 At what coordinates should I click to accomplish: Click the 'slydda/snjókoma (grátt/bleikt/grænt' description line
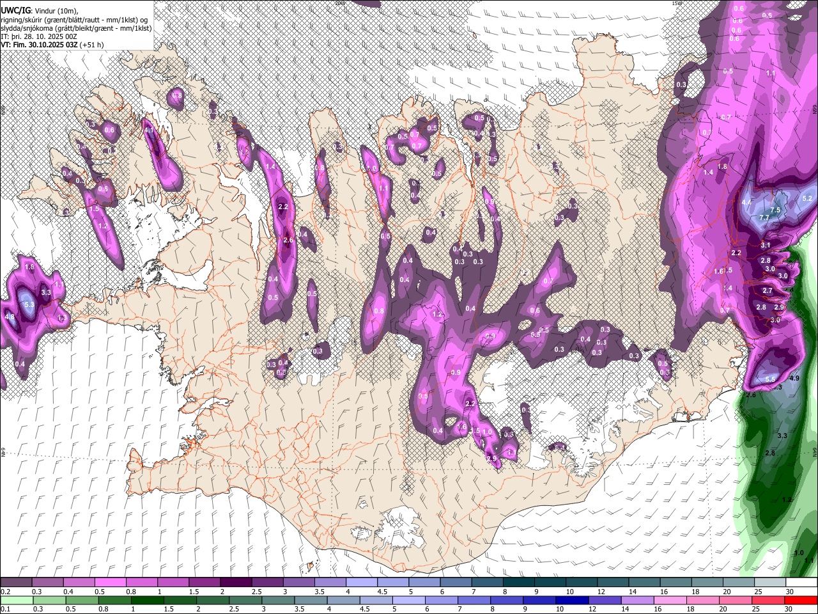76,28
